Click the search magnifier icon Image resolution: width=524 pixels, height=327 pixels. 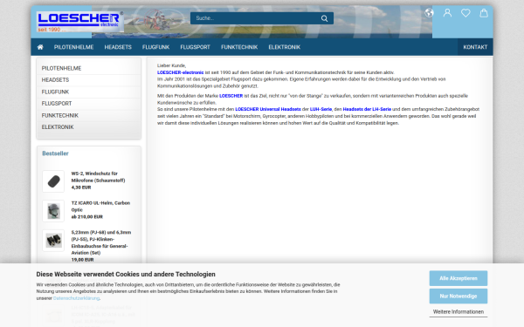tap(324, 18)
